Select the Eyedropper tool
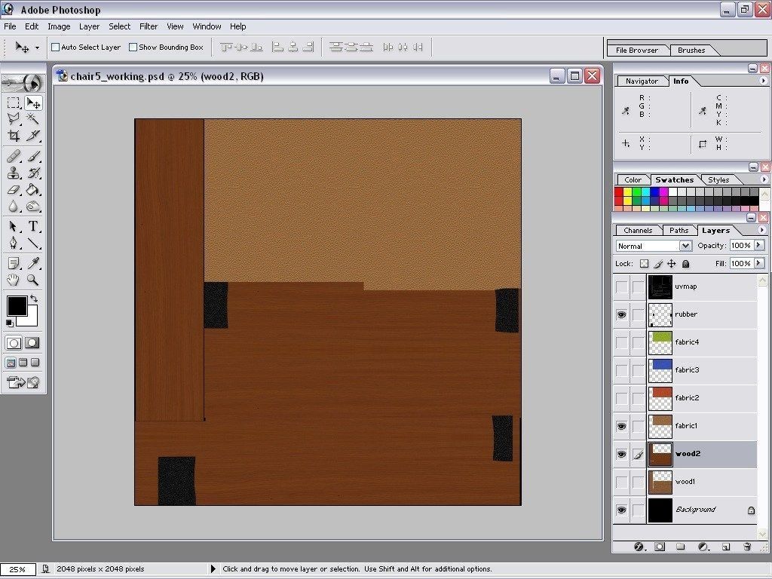772x579 pixels. coord(33,263)
